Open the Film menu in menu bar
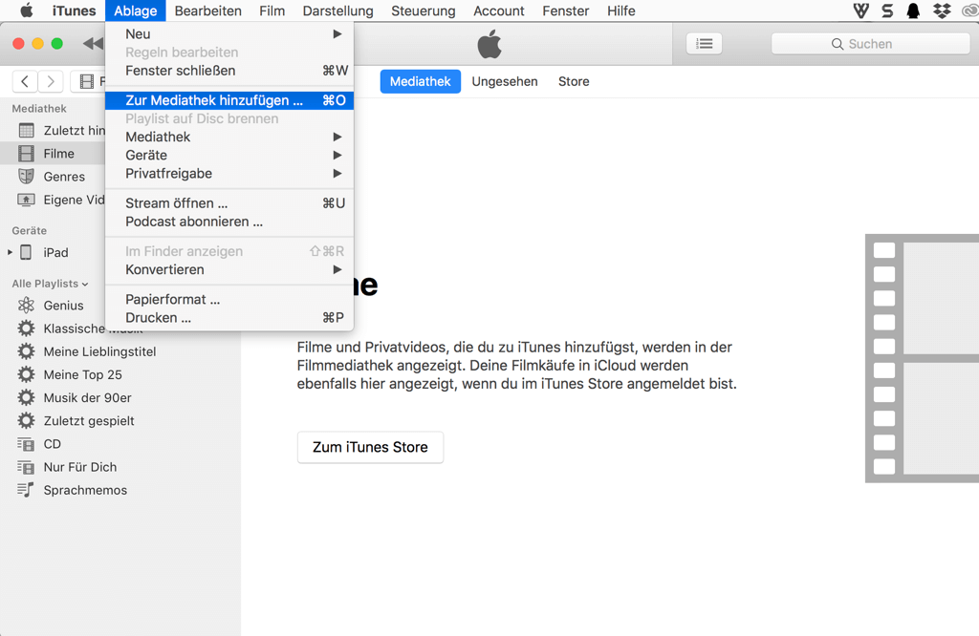 (272, 11)
